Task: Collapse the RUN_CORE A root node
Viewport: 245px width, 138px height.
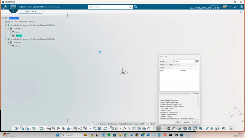Action: pos(3,18)
